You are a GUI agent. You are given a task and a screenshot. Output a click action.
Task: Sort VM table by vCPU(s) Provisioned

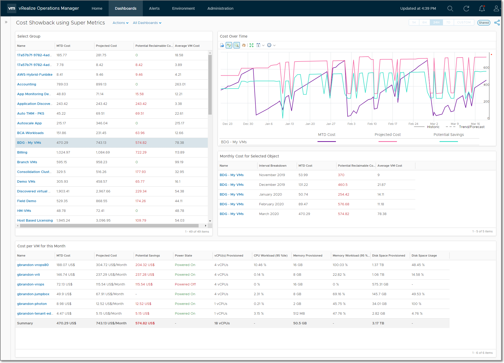pyautogui.click(x=229, y=255)
